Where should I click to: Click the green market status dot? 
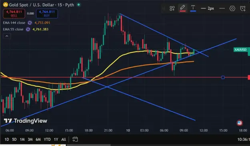click(79, 5)
